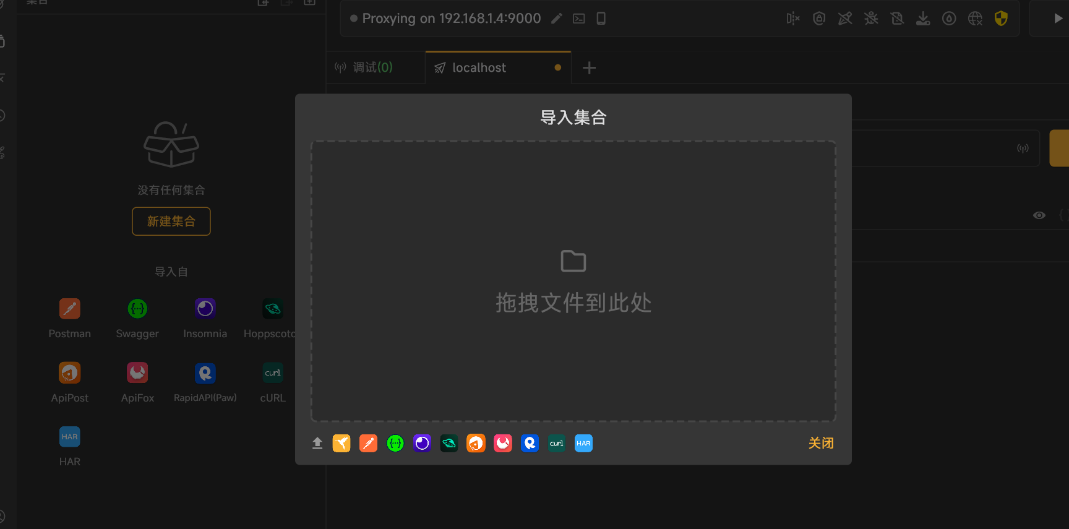Toggle the eye visibility icon at right
The image size is (1069, 529).
tap(1039, 215)
